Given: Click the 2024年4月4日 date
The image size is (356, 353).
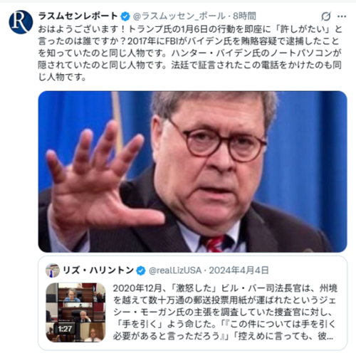Looking at the screenshot, I should 239,270.
